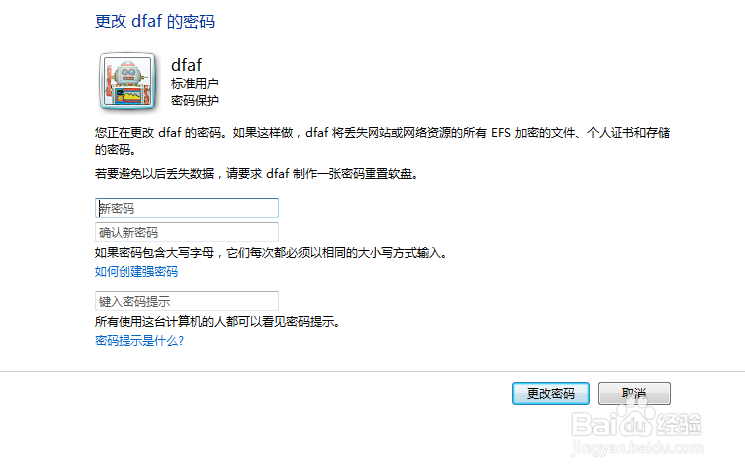Click the Baidu paw print icon
The width and height of the screenshot is (745, 474).
(x=636, y=413)
